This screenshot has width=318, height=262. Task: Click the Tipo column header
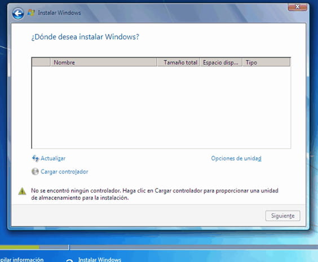266,62
